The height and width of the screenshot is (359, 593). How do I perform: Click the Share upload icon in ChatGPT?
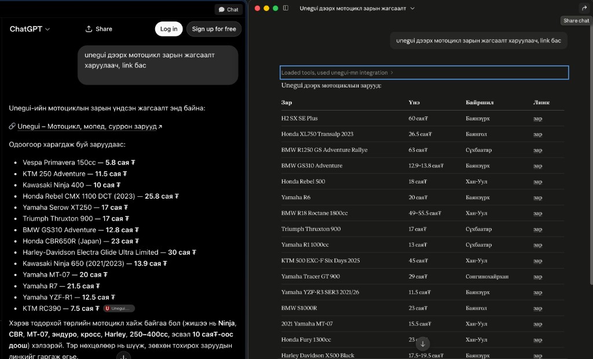(x=89, y=29)
